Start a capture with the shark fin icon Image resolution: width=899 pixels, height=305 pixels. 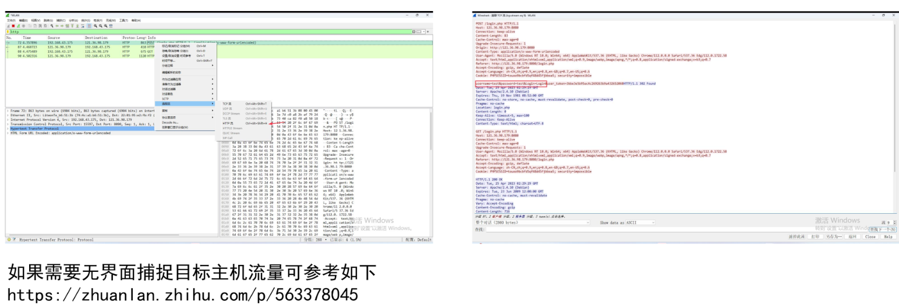tap(8, 26)
